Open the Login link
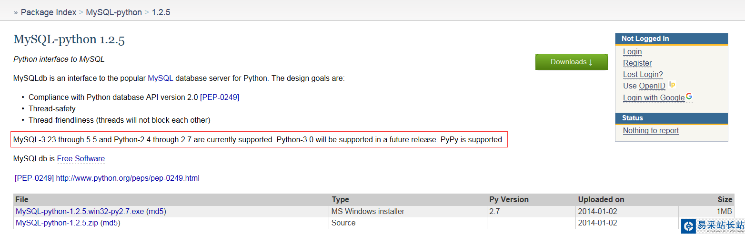This screenshot has height=234, width=745. click(632, 52)
